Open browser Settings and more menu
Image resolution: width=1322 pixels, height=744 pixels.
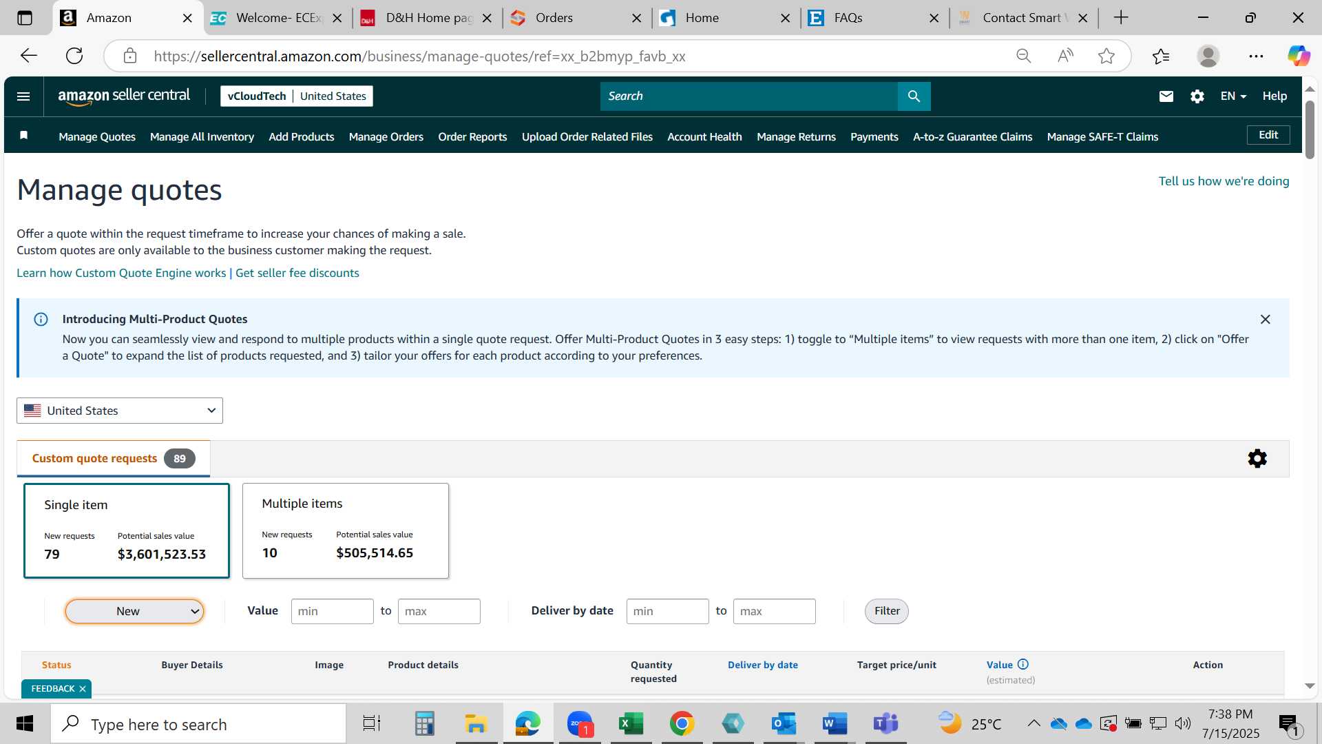[1256, 56]
